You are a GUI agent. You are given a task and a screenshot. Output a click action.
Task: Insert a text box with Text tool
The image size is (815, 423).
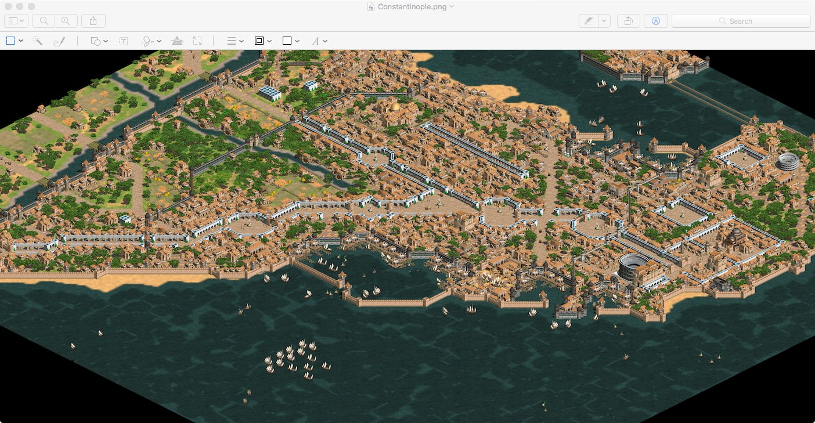click(124, 41)
